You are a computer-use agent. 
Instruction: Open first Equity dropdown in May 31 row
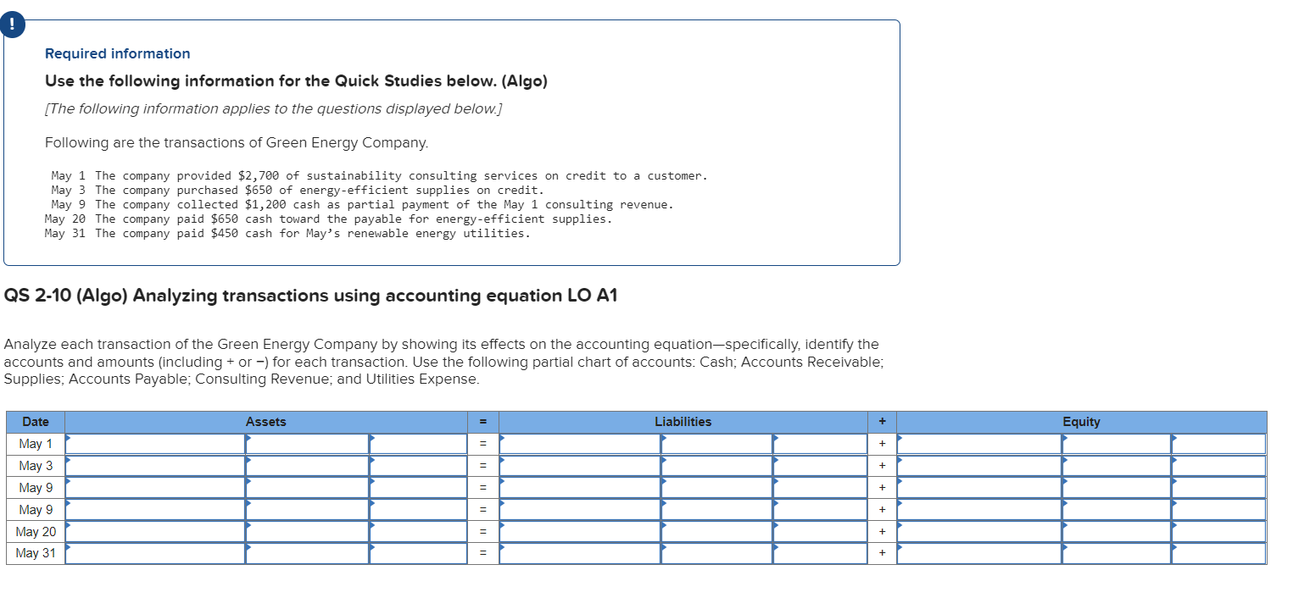[x=979, y=554]
